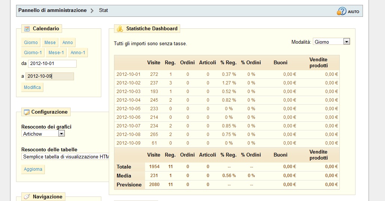Click the top Ordini column header
The height and width of the screenshot is (201, 385).
tap(187, 63)
